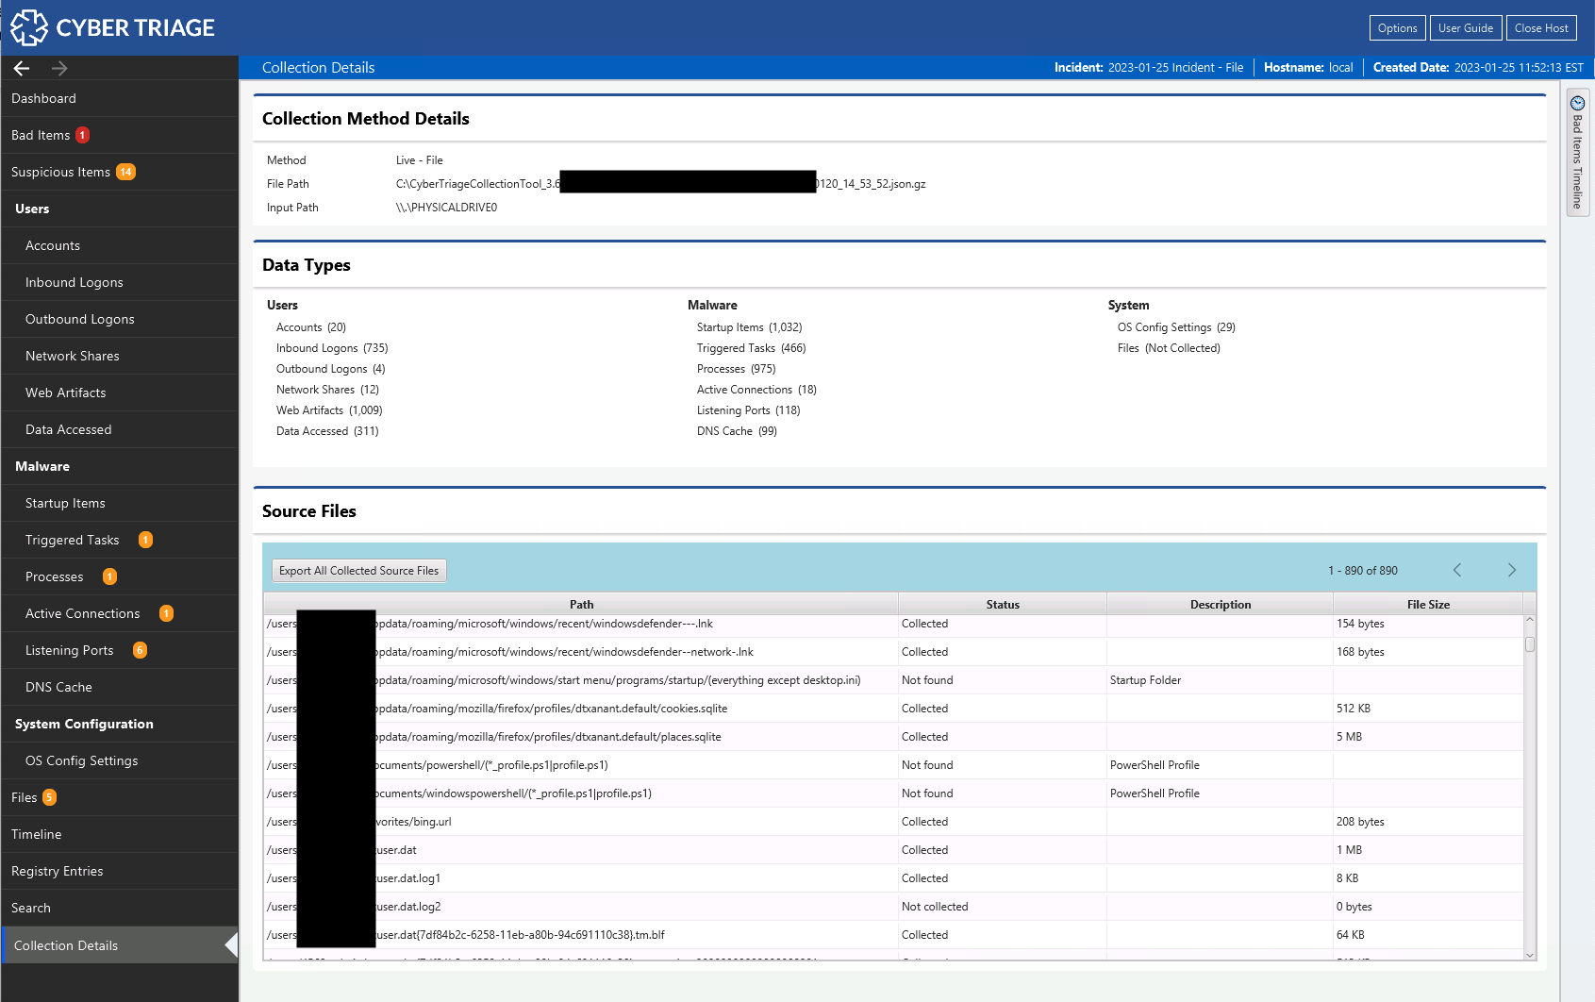Sort by the Description column header
This screenshot has height=1002, width=1595.
click(1220, 605)
